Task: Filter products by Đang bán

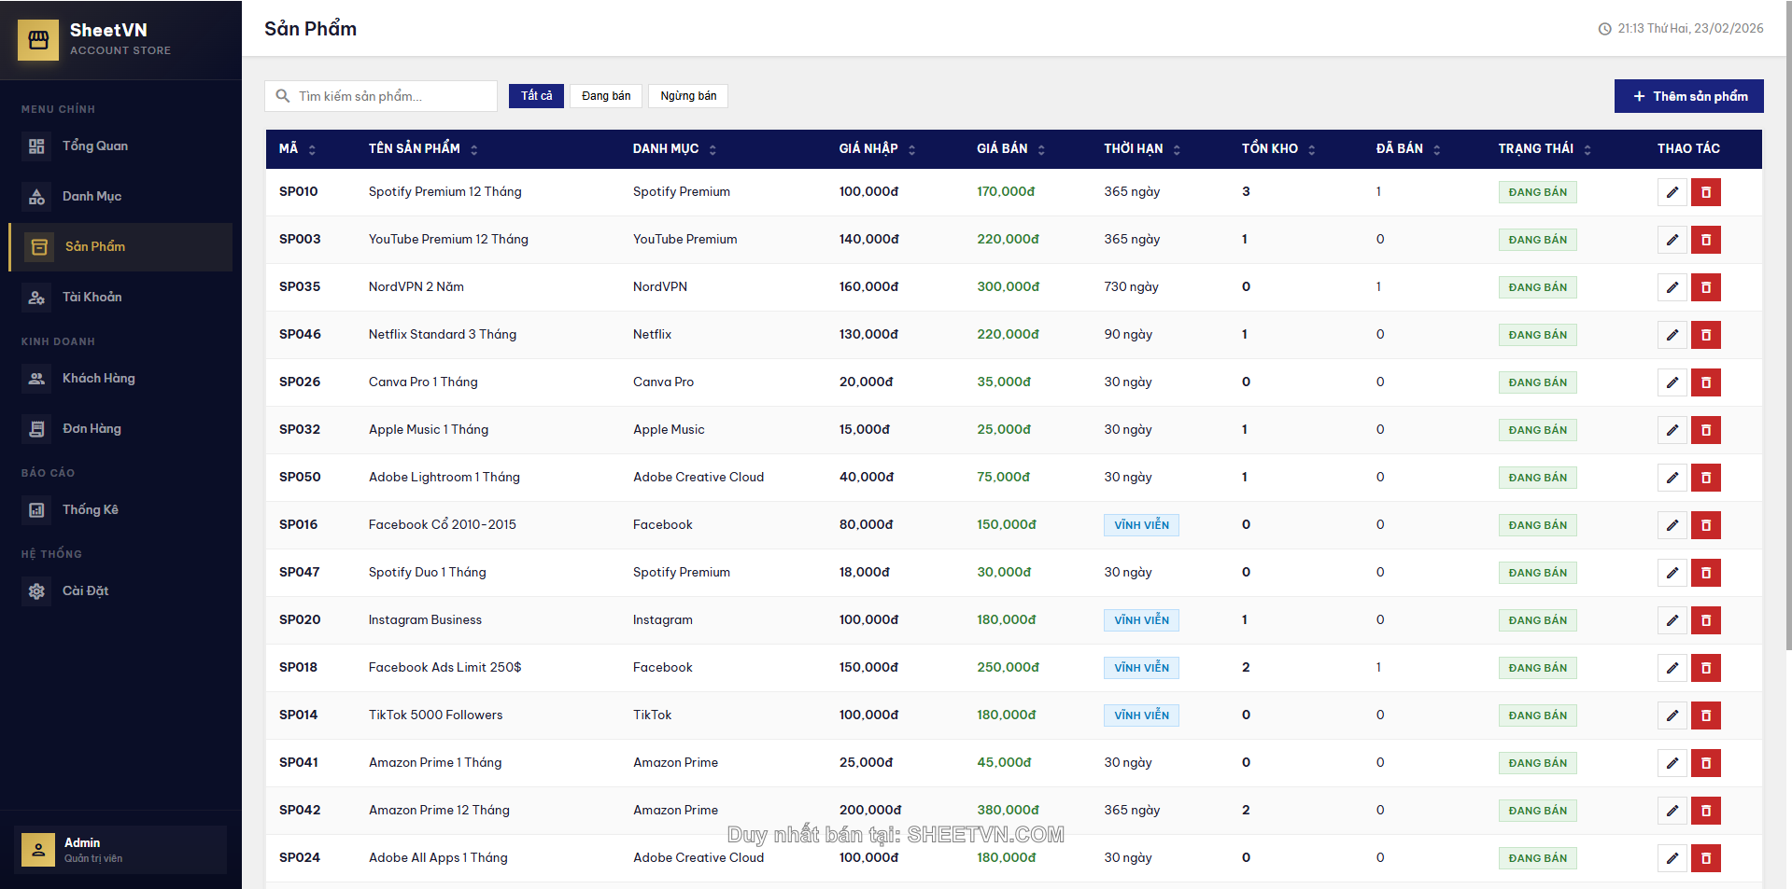Action: [606, 96]
